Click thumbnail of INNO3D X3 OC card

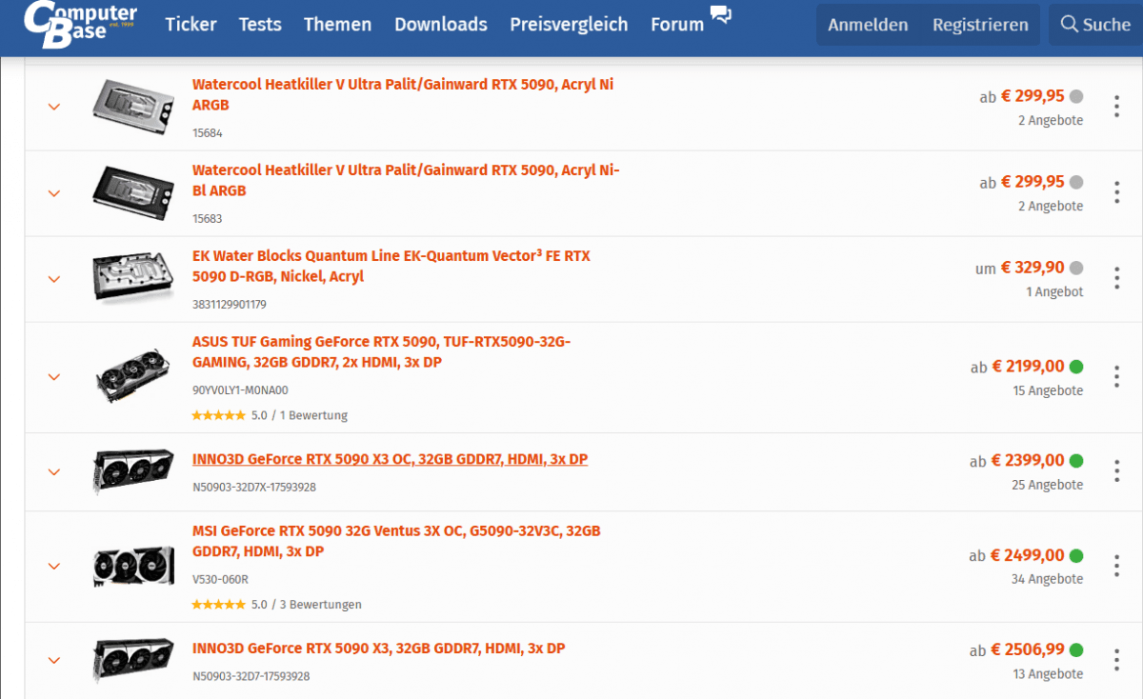coord(132,471)
